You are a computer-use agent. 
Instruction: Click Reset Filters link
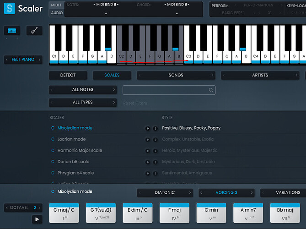click(x=135, y=103)
